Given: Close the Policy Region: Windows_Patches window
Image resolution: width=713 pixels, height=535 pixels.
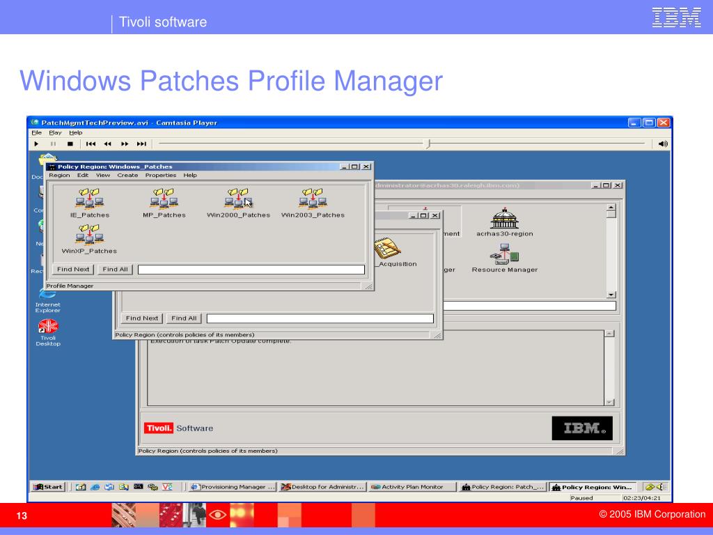Looking at the screenshot, I should point(366,167).
